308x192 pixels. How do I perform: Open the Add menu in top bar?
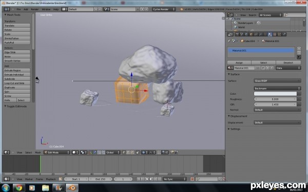(x=26, y=9)
